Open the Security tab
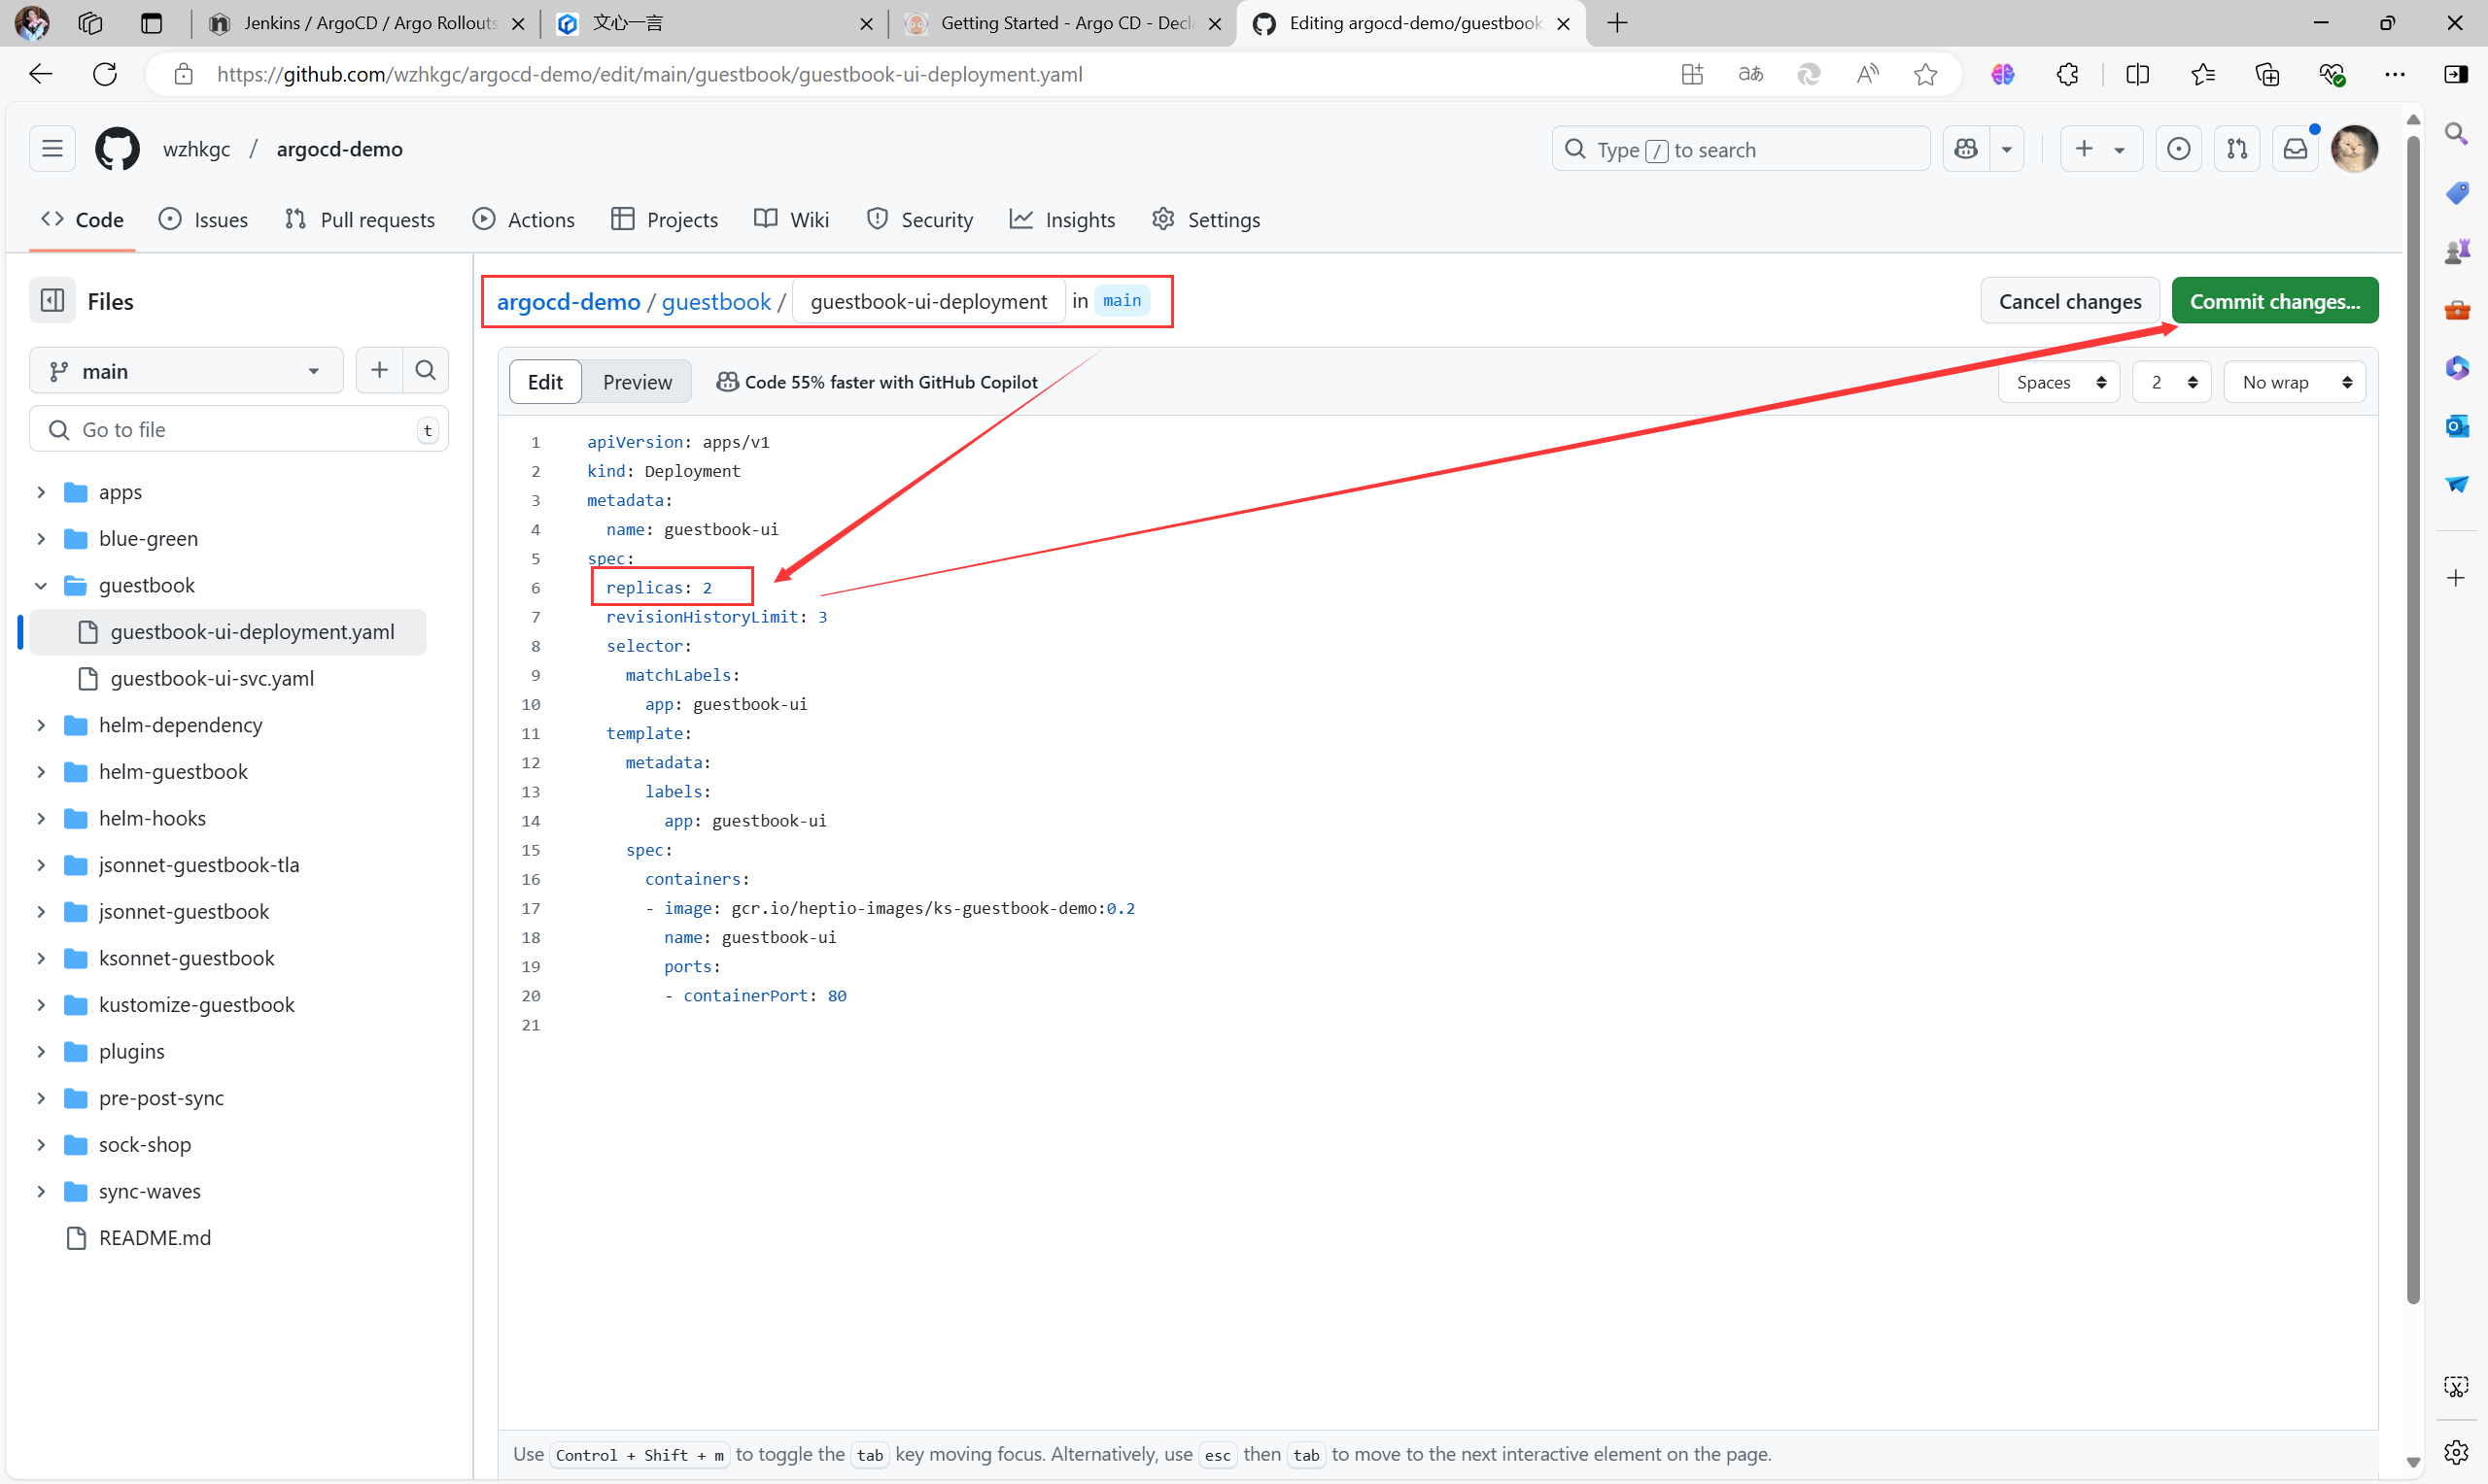Screen dimensions: 2488x1484 (x=919, y=219)
